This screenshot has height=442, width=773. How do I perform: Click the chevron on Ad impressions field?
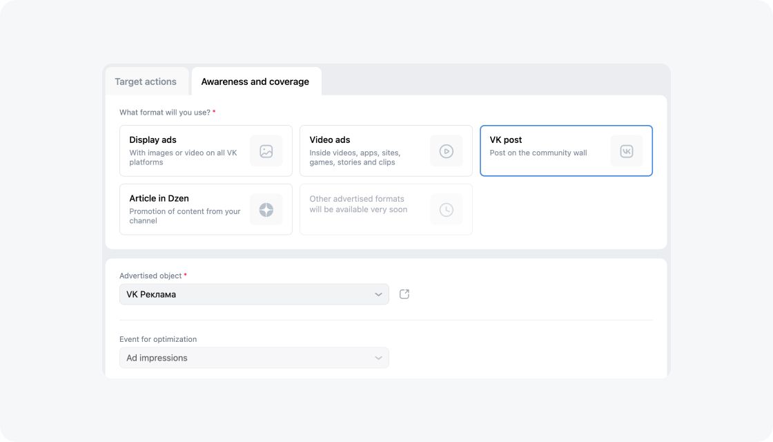pos(378,357)
